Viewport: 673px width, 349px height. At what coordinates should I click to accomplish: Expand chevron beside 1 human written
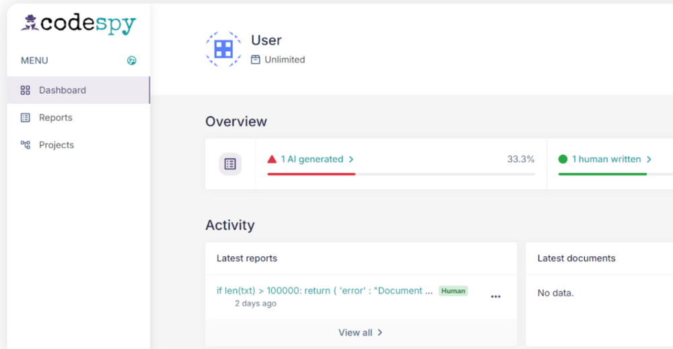tap(649, 159)
